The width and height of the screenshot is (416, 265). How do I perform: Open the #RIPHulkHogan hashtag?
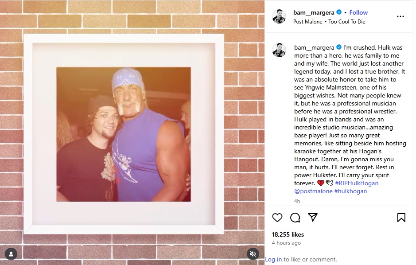pos(357,183)
